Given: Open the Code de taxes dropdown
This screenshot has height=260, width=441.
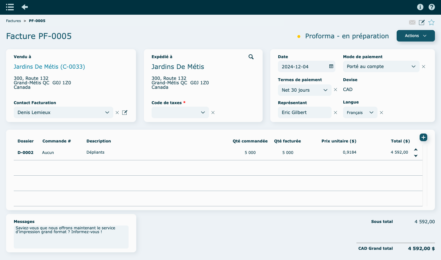Looking at the screenshot, I should click(x=180, y=112).
